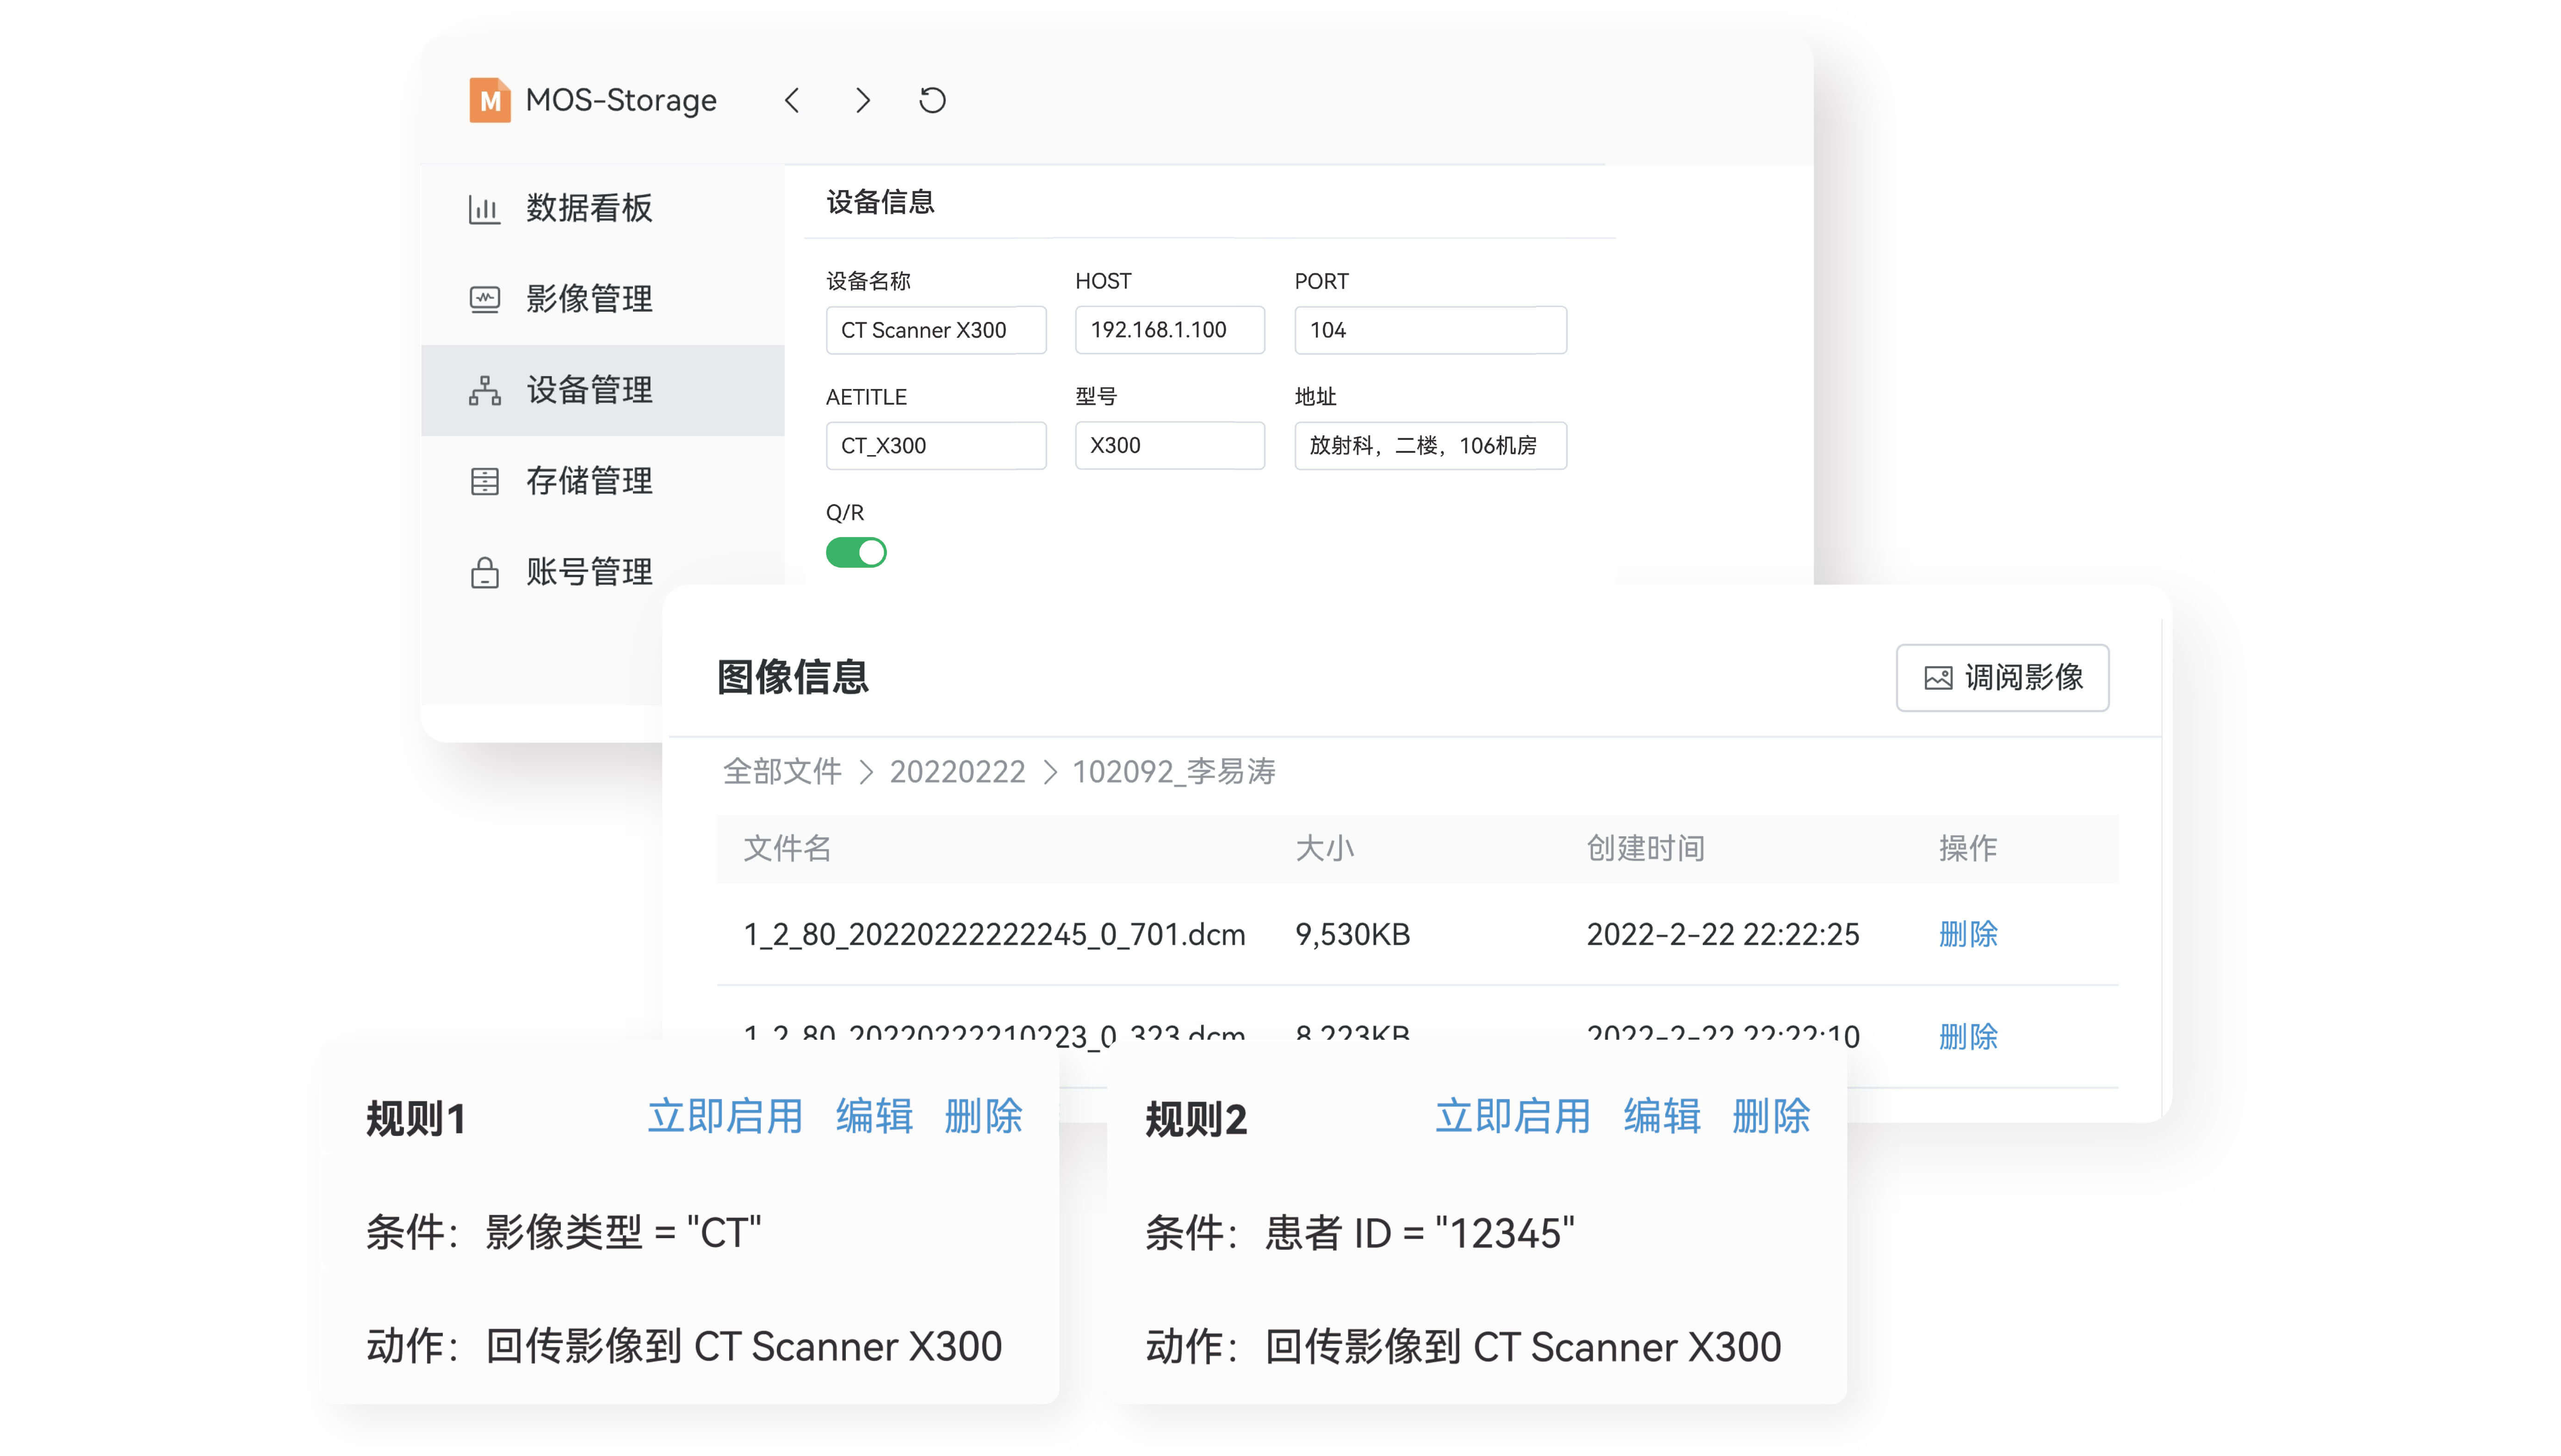Edit 规则1 with 编辑
Image resolution: width=2561 pixels, height=1456 pixels.
874,1117
